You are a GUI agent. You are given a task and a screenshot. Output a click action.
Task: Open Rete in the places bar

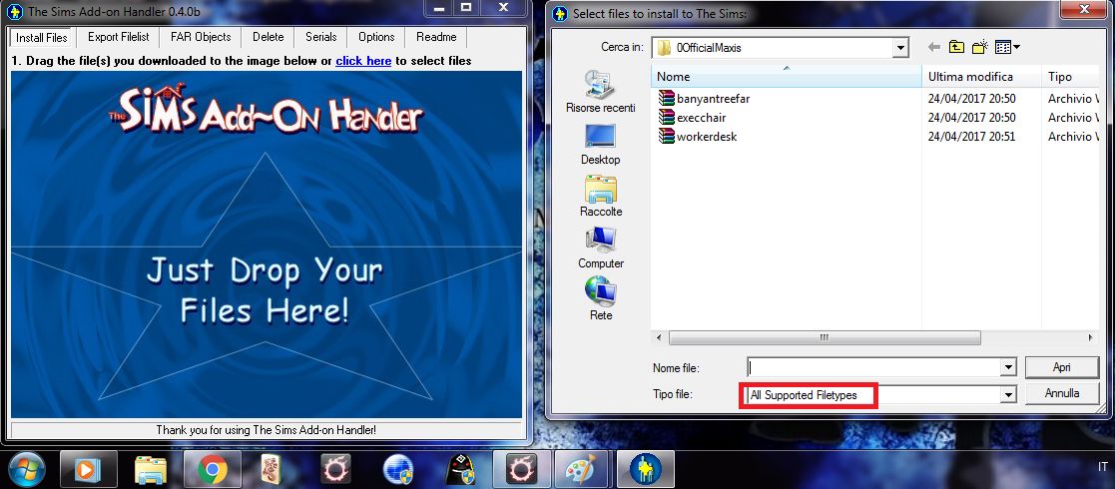[x=601, y=300]
